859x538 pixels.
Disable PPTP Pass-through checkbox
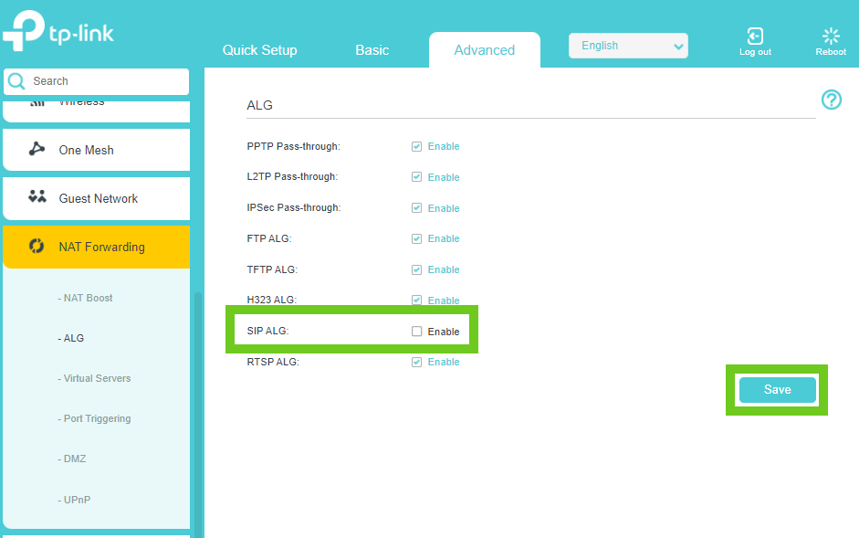tap(417, 146)
